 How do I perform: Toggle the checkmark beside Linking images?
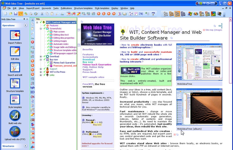[48, 41]
